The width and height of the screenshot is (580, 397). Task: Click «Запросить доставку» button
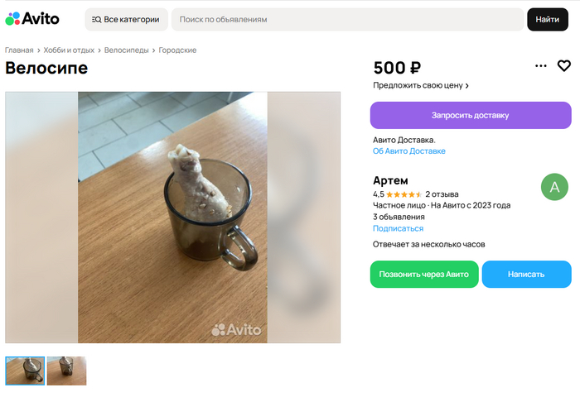coord(470,115)
